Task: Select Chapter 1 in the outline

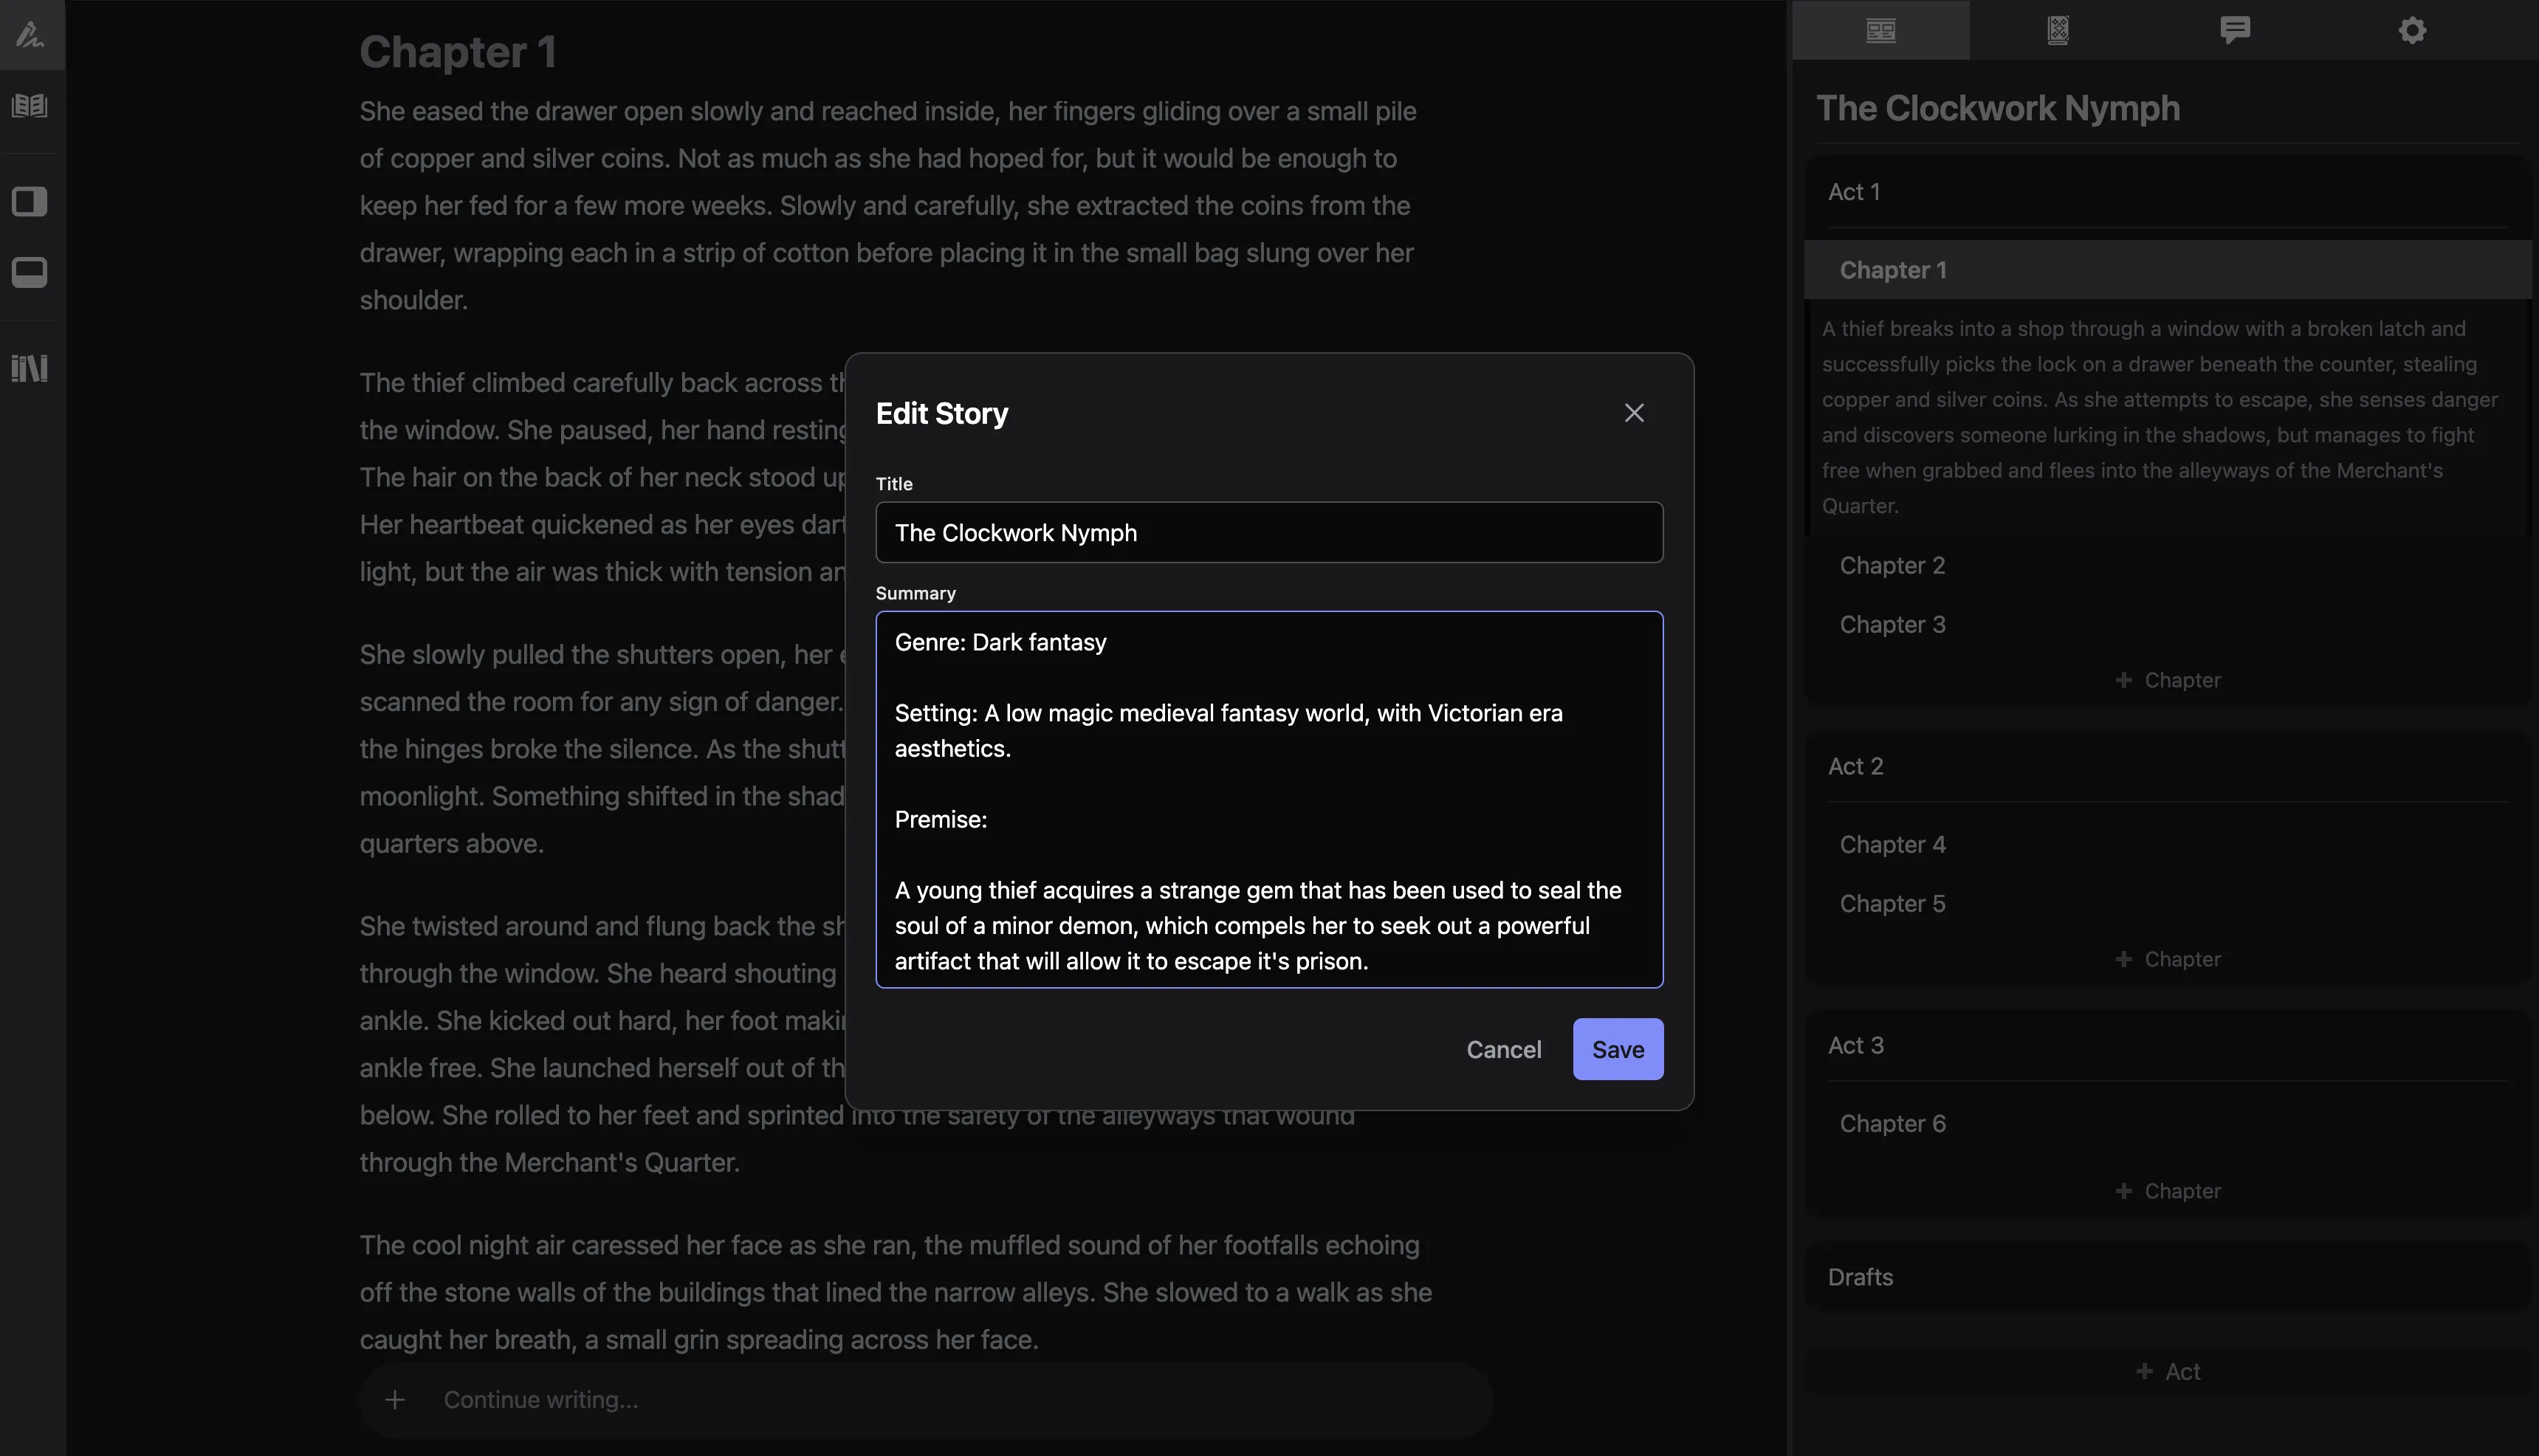Action: [x=1892, y=270]
